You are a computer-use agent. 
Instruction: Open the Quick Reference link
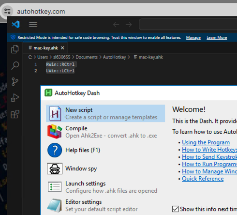[x=203, y=179]
